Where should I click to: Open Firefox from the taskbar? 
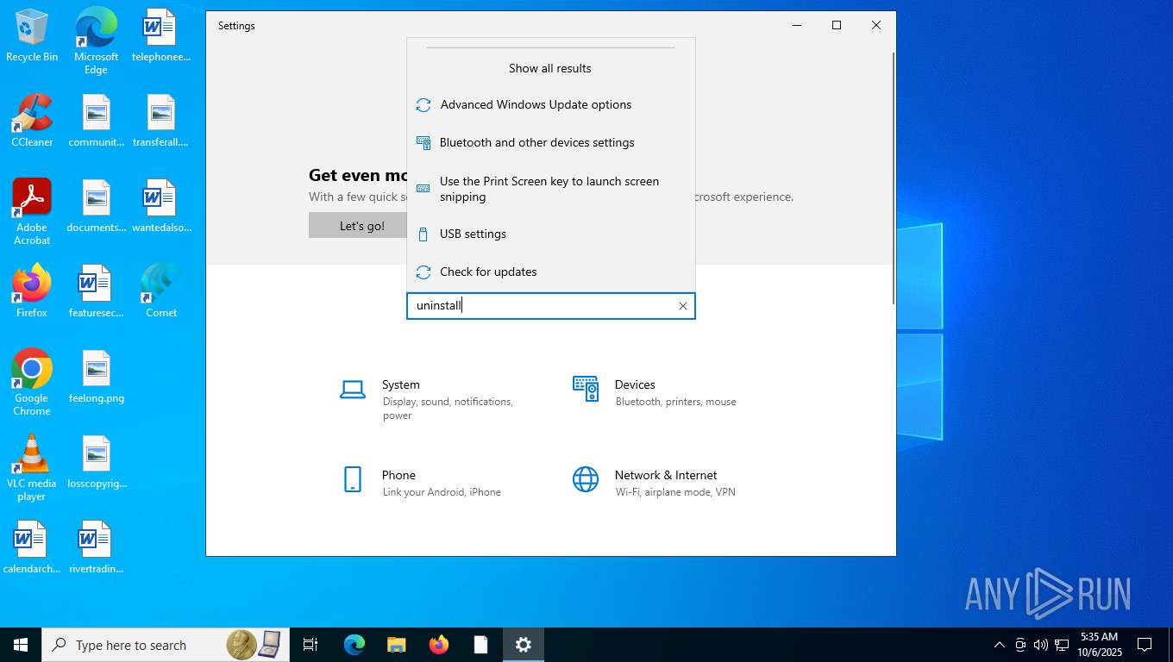click(439, 645)
